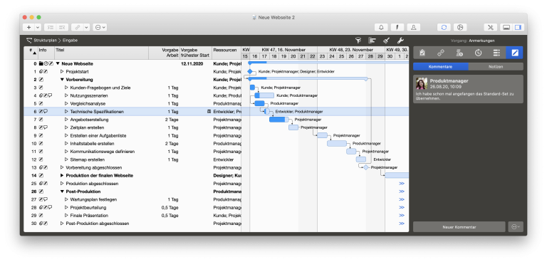Select the highlighted annotations pencil tab
The height and width of the screenshot is (262, 547).
coord(514,53)
